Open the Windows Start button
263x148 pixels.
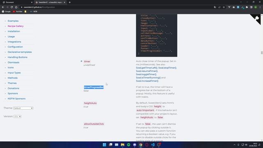(104, 145)
